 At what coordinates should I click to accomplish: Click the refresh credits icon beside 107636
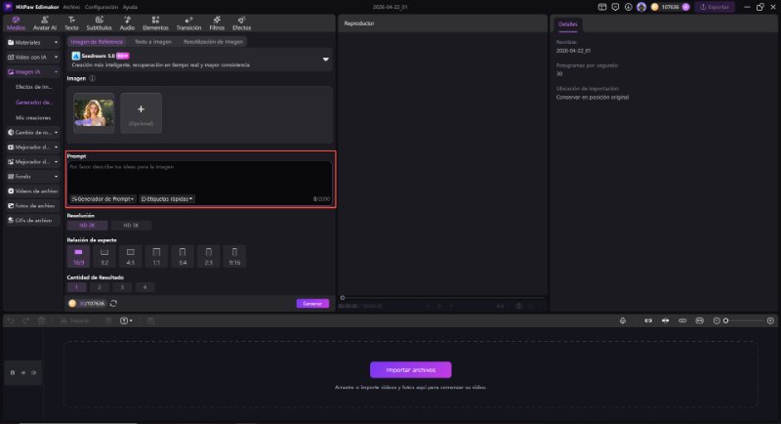[x=114, y=304]
